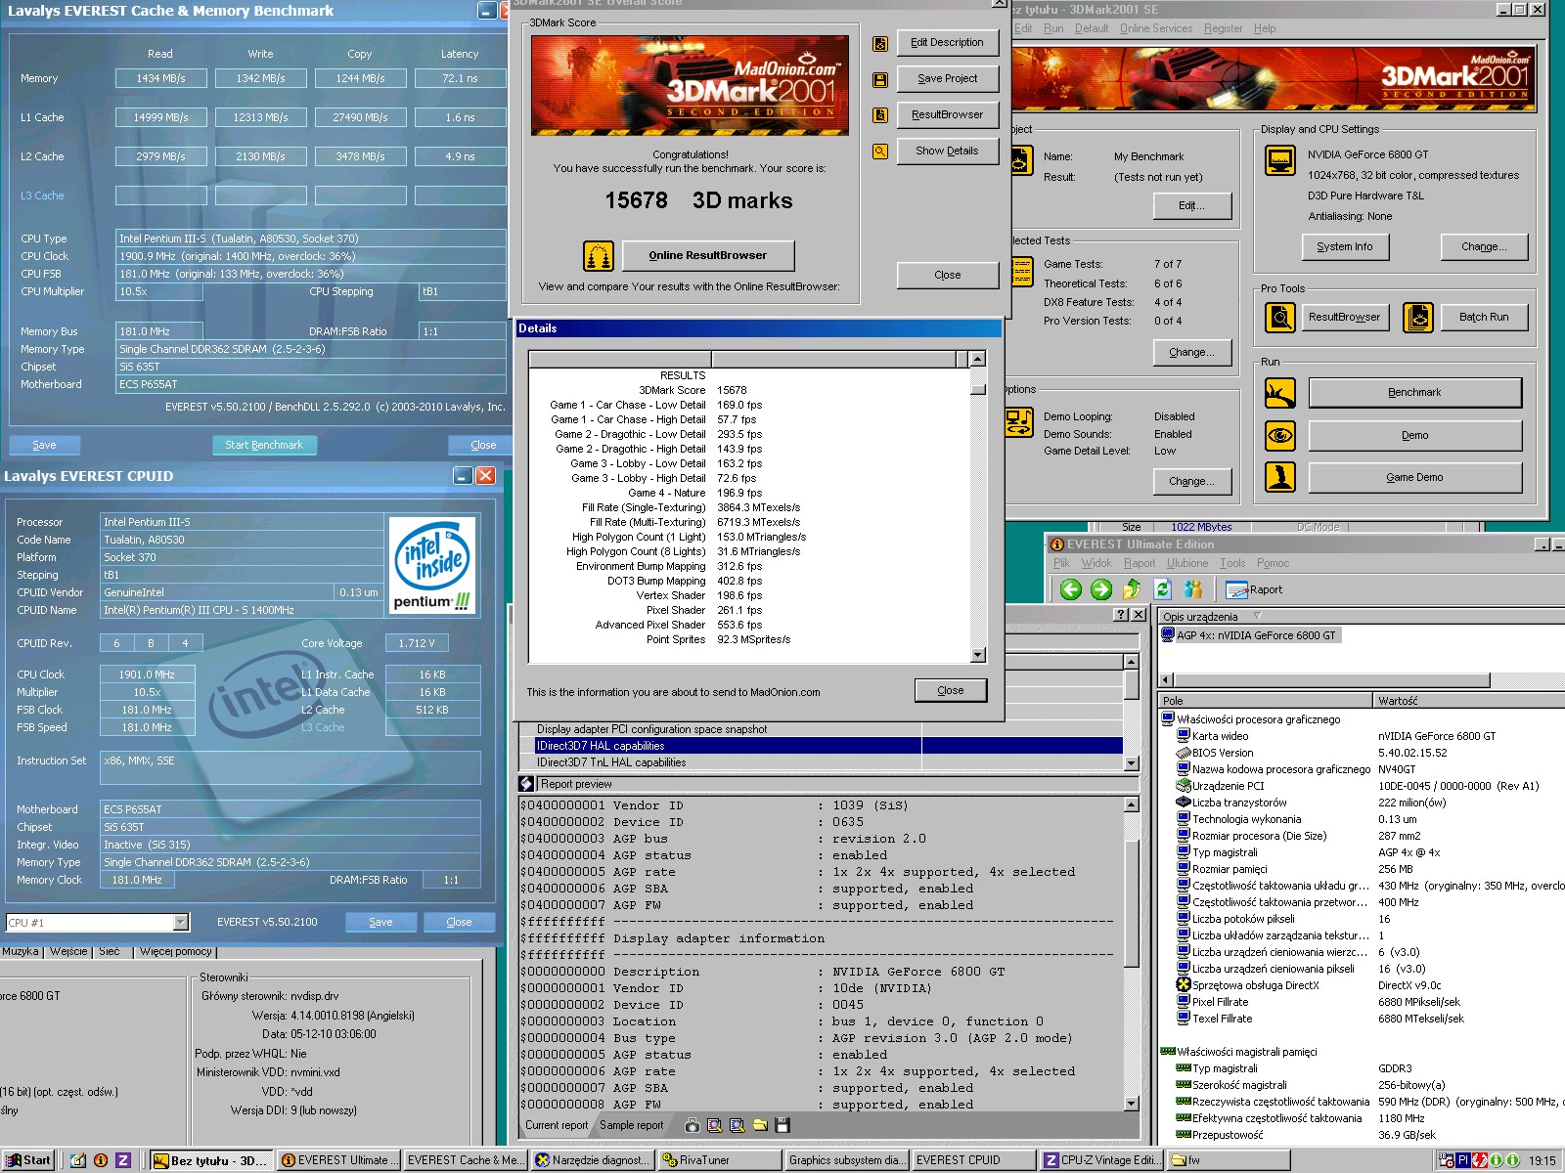Click the EVEREST quick launch icon in taskbar
The width and height of the screenshot is (1565, 1173).
tap(101, 1160)
